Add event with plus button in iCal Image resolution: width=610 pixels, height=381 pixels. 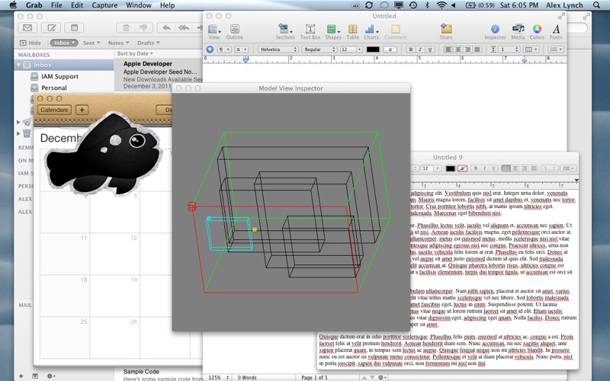point(82,110)
